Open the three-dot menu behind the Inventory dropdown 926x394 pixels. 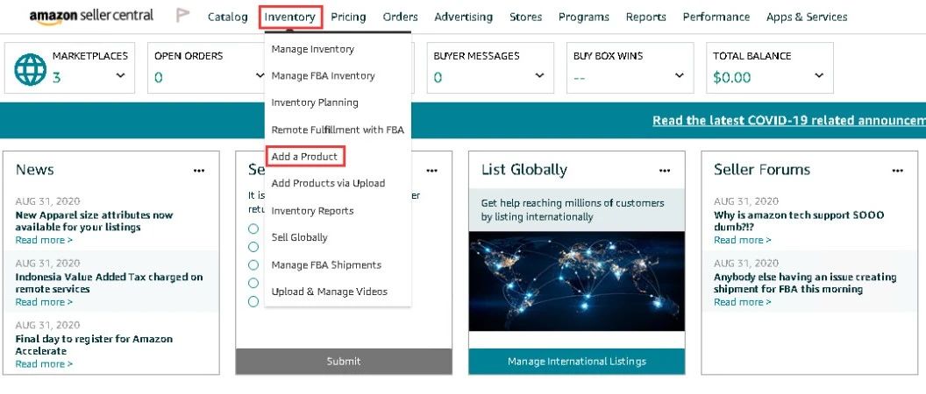(x=431, y=171)
